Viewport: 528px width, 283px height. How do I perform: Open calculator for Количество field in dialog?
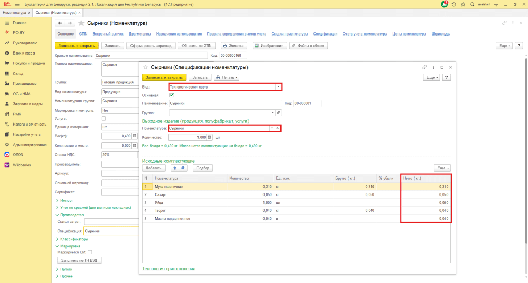point(209,137)
